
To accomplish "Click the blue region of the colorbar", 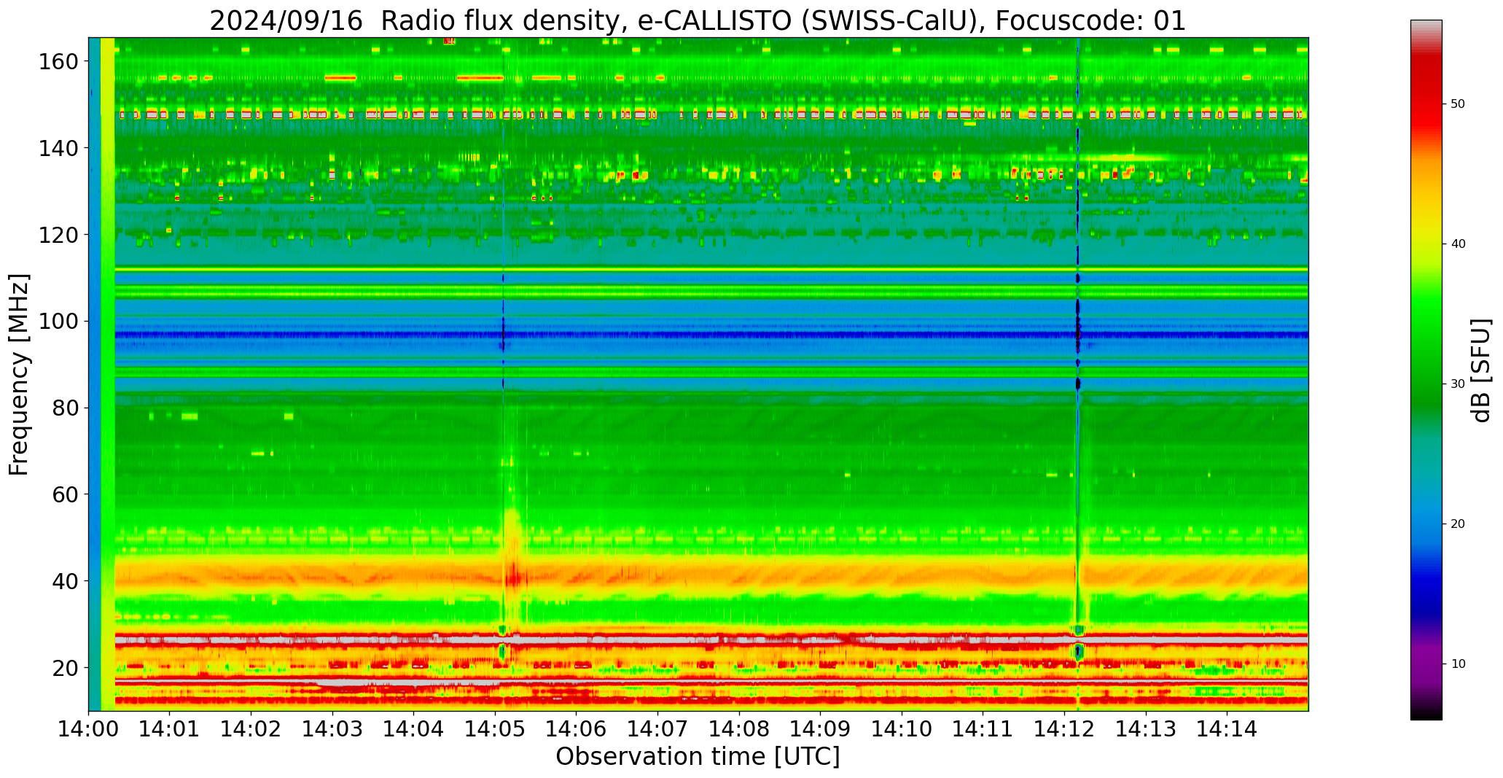I will 1426,554.
